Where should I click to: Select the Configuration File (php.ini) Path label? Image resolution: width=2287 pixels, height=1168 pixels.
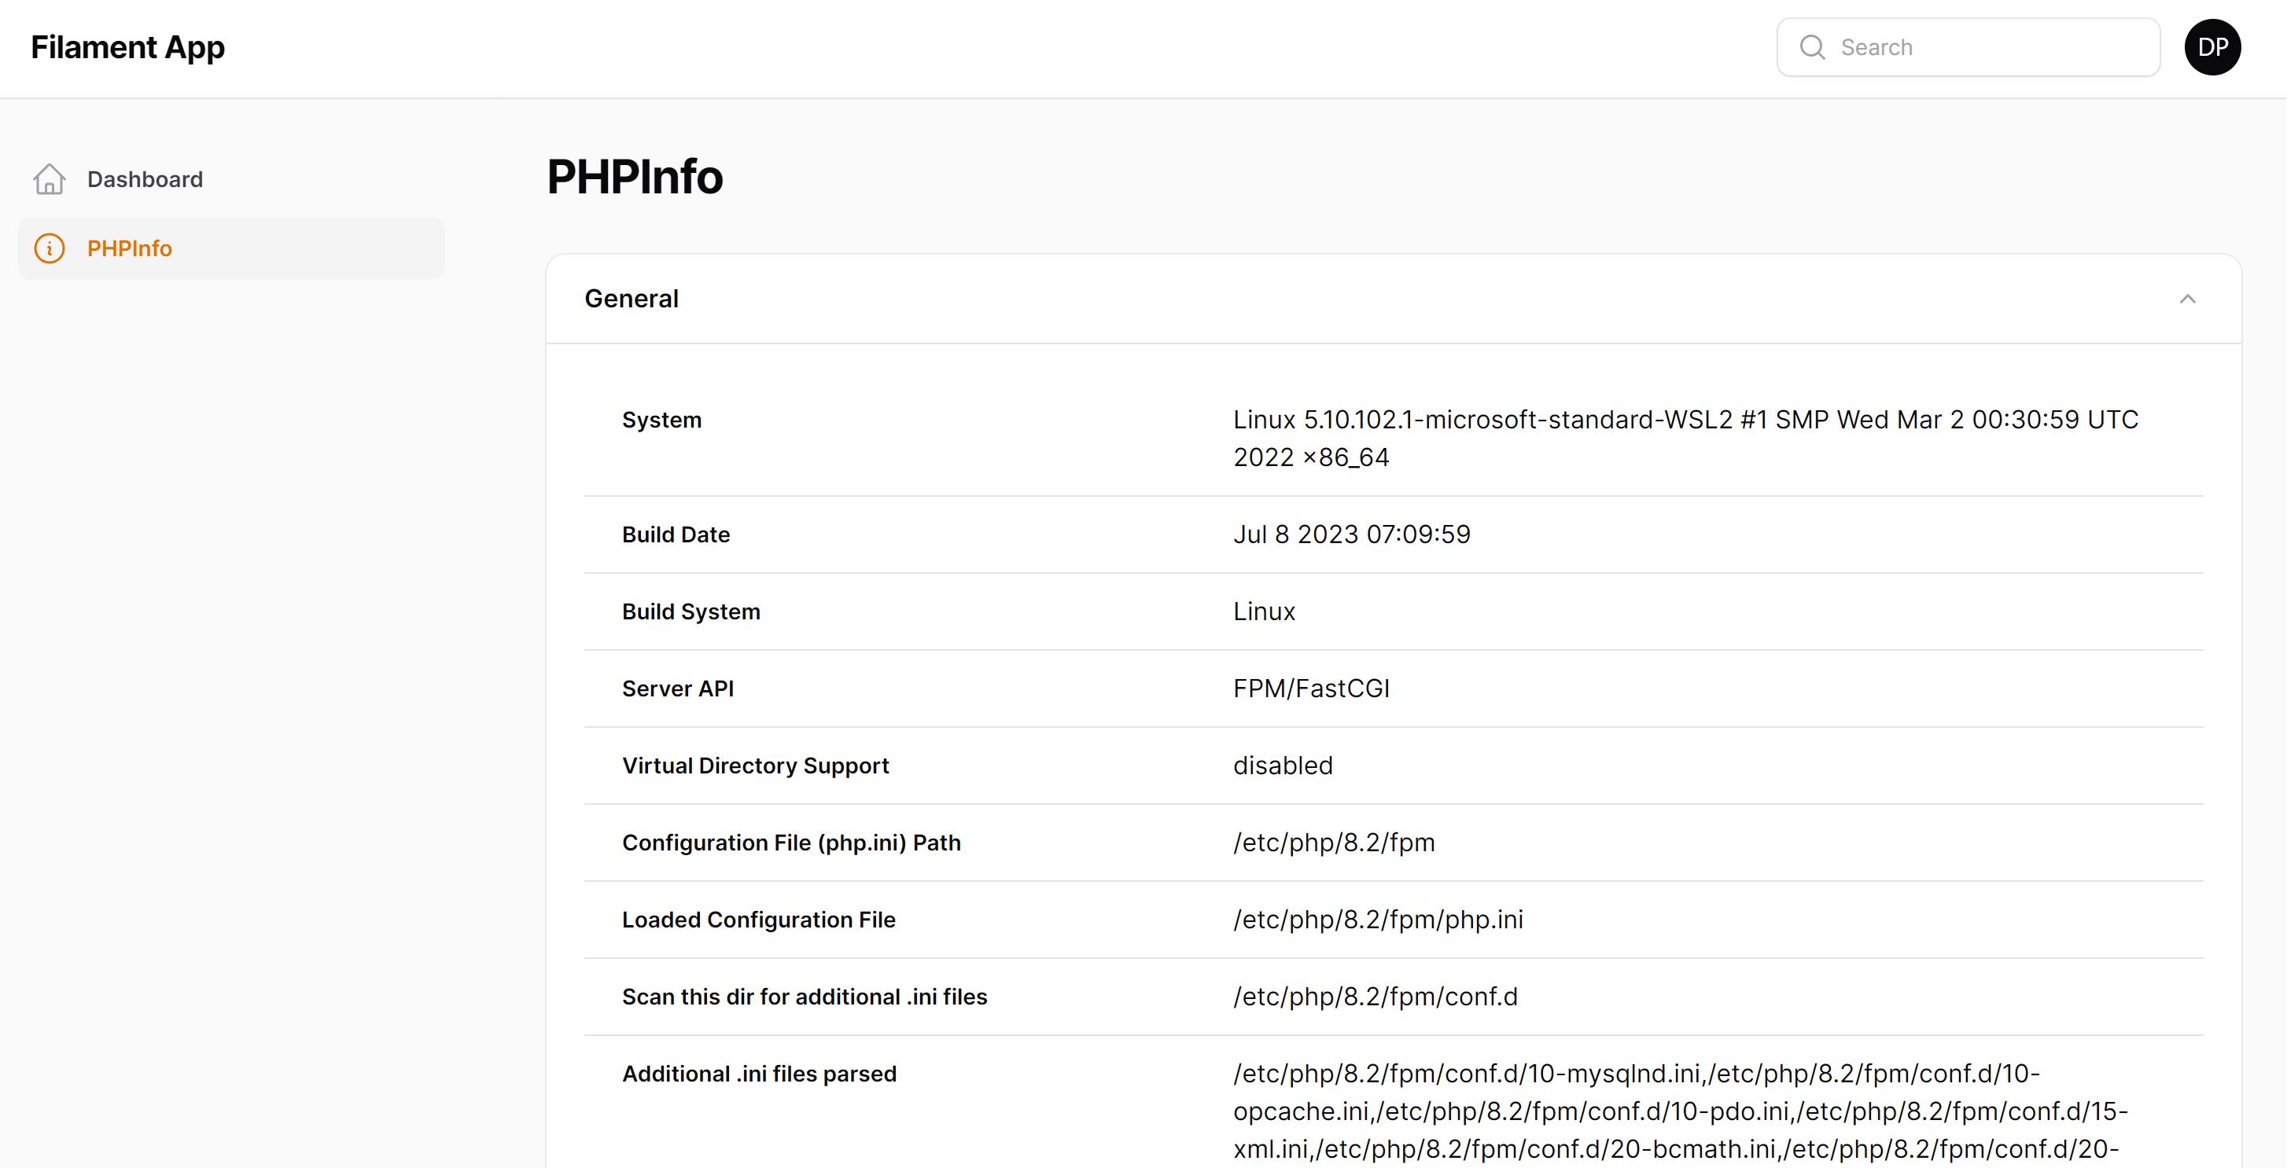791,843
